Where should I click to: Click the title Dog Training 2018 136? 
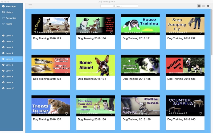[181, 79]
